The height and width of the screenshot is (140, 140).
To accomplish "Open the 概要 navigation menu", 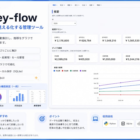I will (55, 5).
